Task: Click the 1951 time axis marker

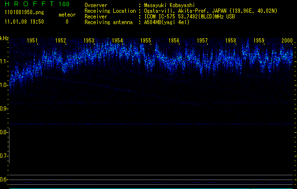Action: coord(32,40)
